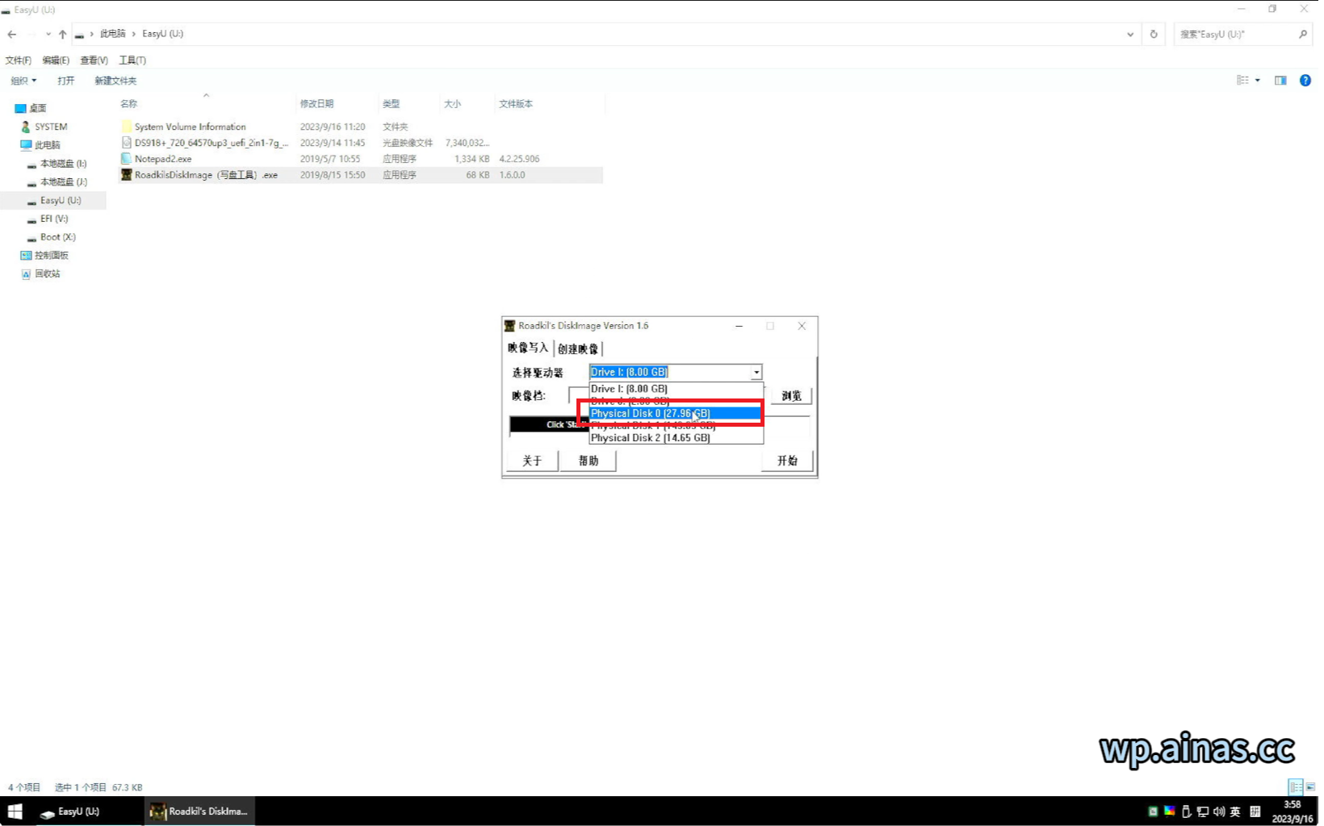Choose Physical Disk 2 (14.65 GB)
This screenshot has height=826, width=1324.
point(676,438)
